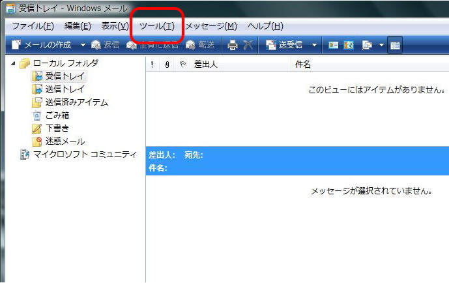The image size is (449, 283).
Task: Select the 受信トレイ inbox folder
Action: coord(65,76)
